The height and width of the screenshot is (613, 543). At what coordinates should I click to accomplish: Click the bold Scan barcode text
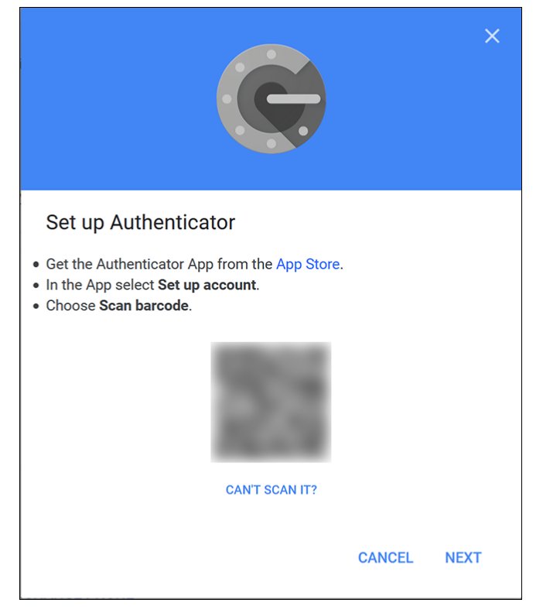tap(144, 306)
